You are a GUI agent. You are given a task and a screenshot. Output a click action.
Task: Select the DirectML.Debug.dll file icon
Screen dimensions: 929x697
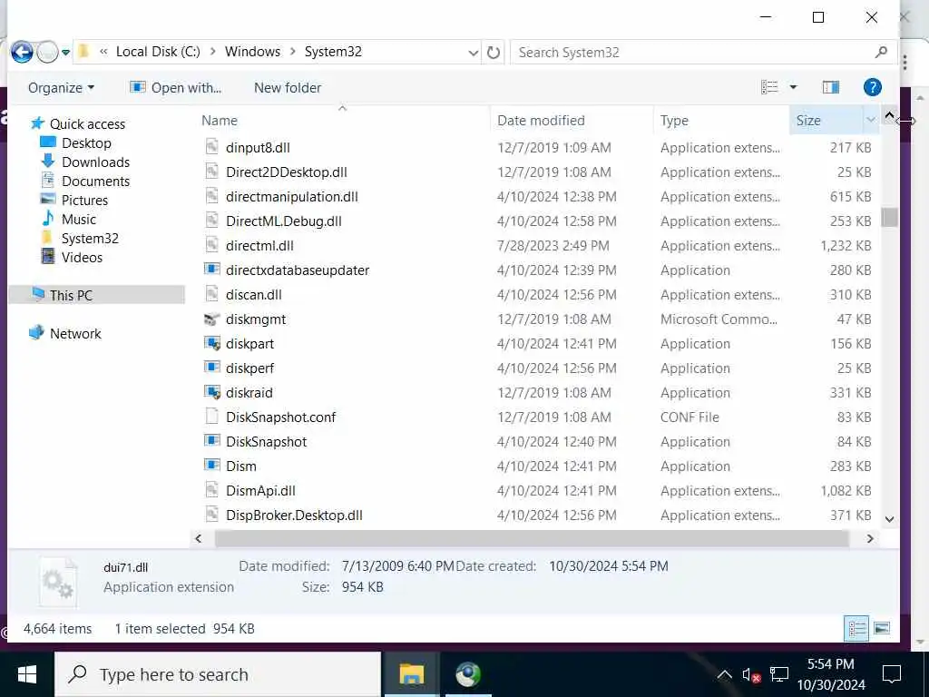(x=211, y=221)
